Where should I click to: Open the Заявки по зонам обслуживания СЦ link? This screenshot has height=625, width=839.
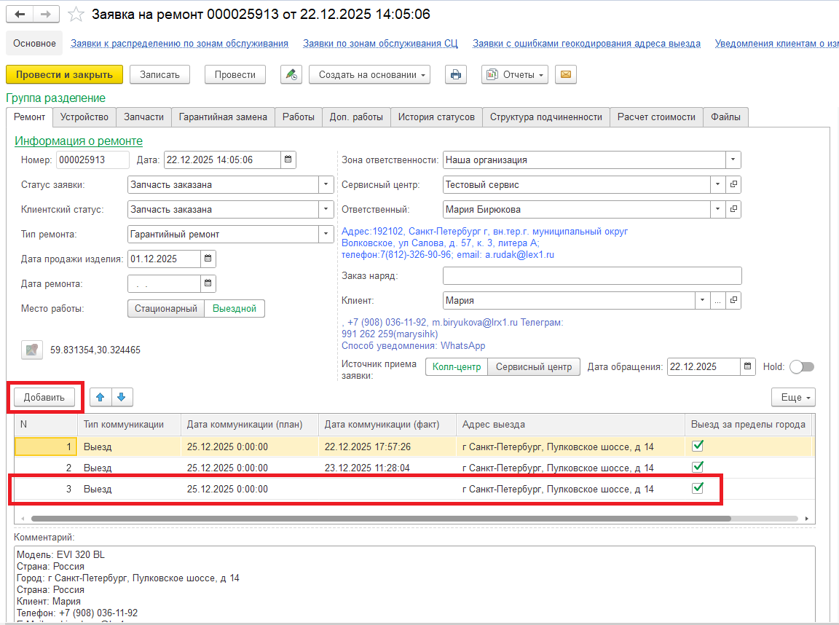[x=380, y=44]
